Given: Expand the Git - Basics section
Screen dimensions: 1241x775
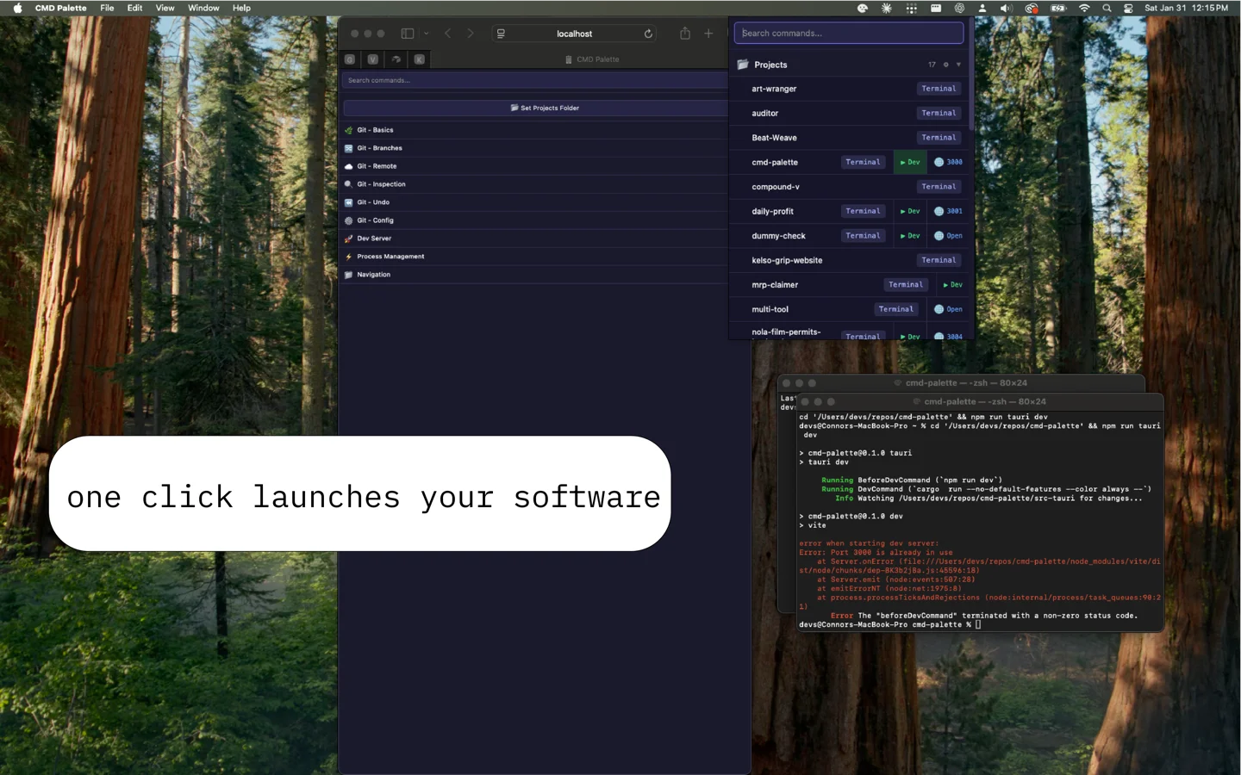Looking at the screenshot, I should point(375,129).
